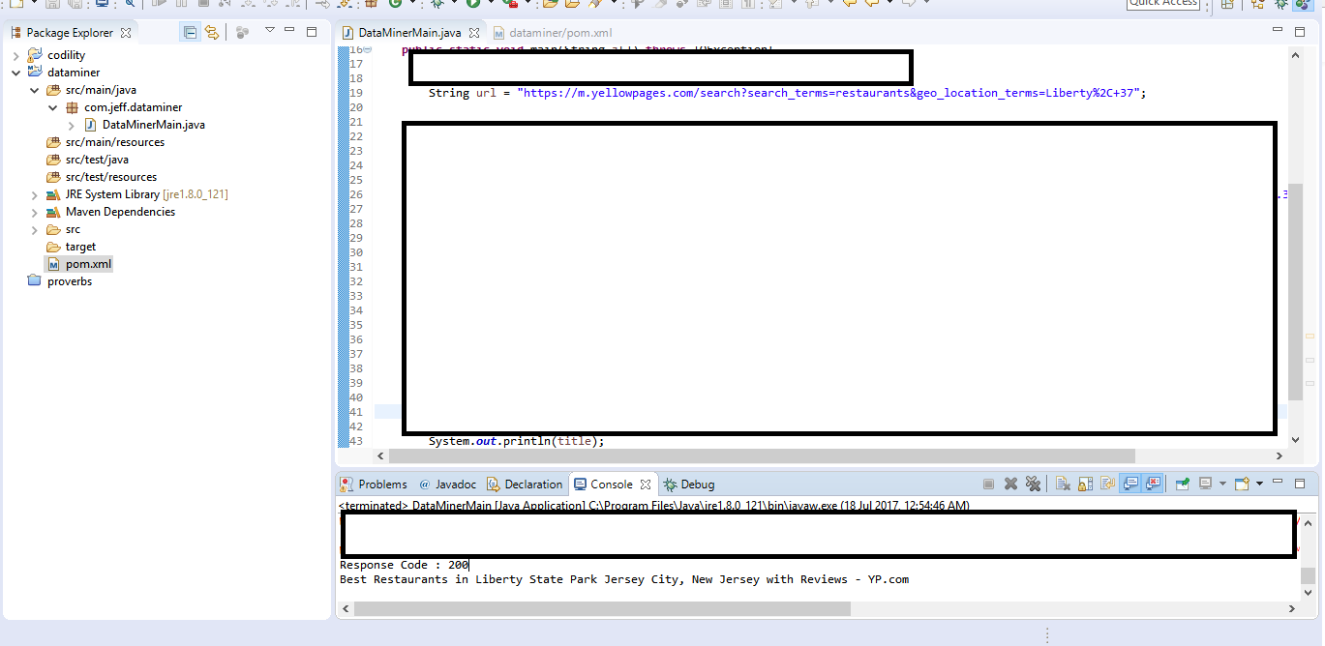Expand the codility project
The image size is (1325, 646).
coord(15,55)
